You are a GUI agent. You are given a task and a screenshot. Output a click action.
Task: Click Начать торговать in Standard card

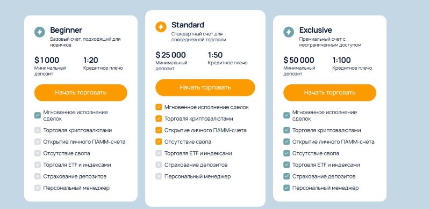[205, 87]
